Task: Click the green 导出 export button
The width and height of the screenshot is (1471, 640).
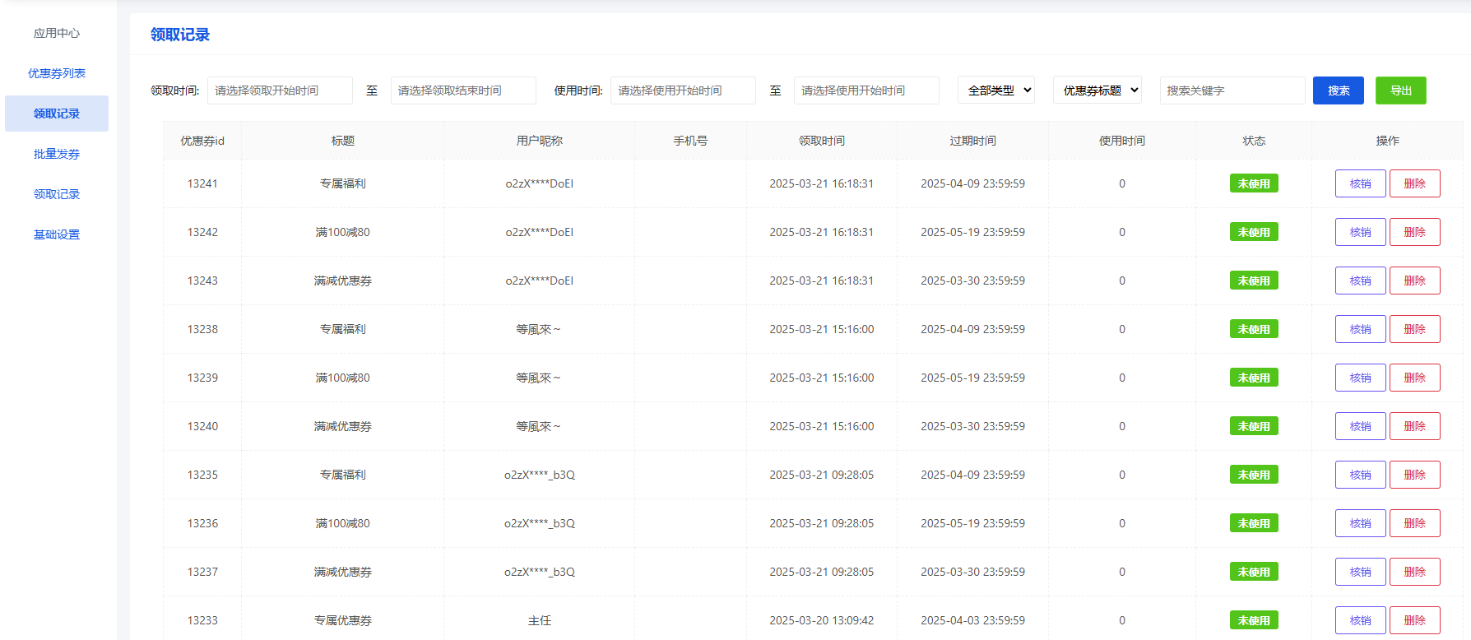Action: tap(1400, 90)
